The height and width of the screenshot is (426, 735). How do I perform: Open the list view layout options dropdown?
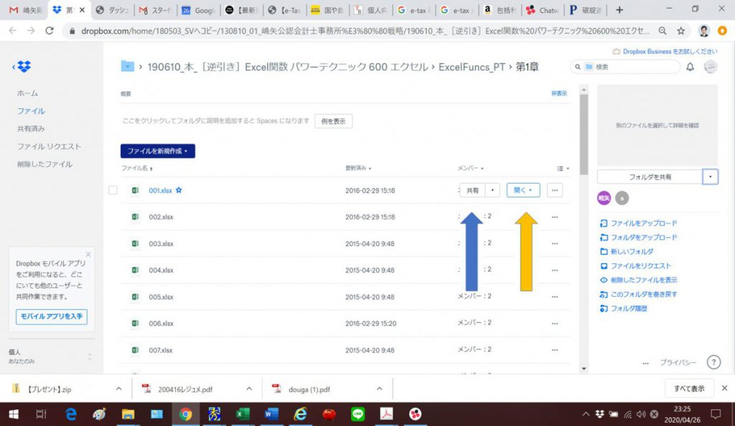point(563,169)
